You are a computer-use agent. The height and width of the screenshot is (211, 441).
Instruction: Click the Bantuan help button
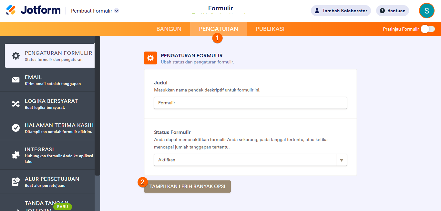point(392,11)
